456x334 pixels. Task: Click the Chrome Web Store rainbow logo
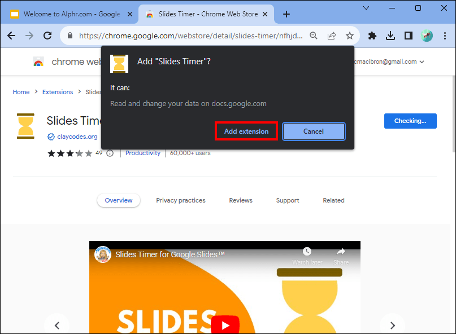click(x=38, y=61)
